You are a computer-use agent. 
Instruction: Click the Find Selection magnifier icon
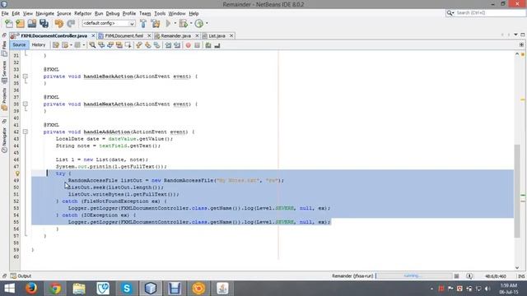pyautogui.click(x=92, y=45)
